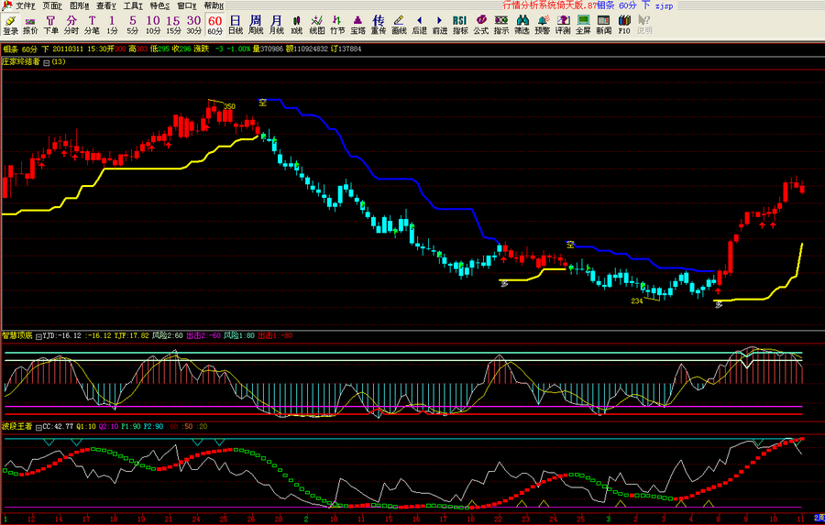Switch chart period to 日线
Viewport: 825px width, 525px height.
click(235, 24)
